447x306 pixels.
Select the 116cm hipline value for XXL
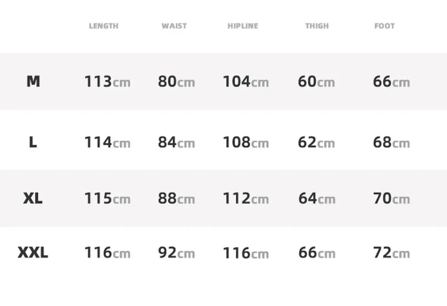246,253
